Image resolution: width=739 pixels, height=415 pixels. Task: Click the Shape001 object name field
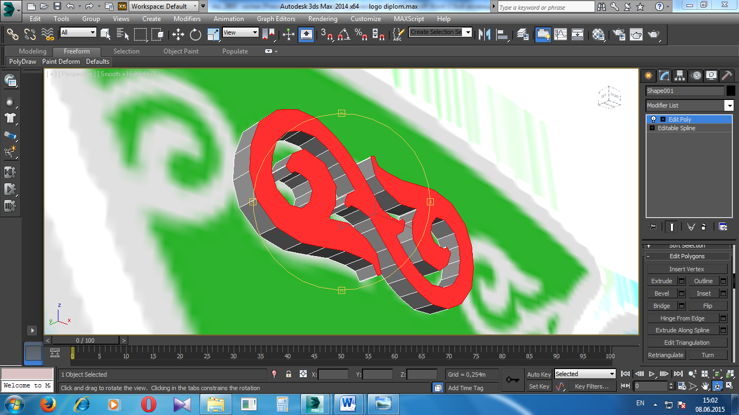(x=684, y=91)
